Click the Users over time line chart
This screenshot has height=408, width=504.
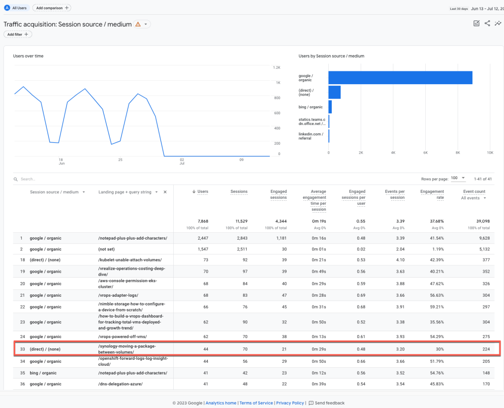point(142,111)
